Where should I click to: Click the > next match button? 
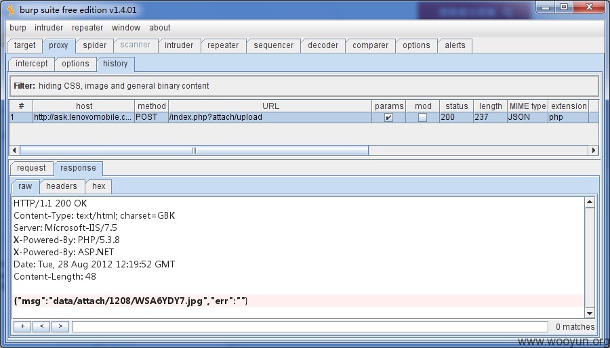tap(60, 326)
